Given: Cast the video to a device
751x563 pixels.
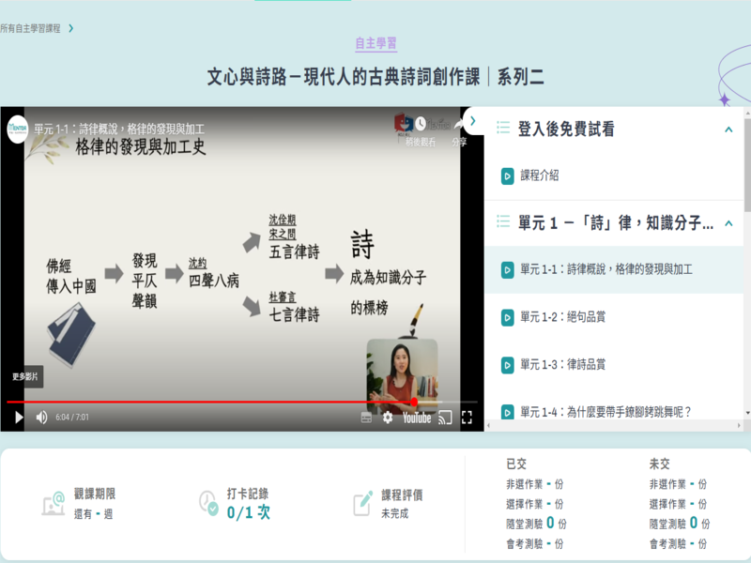Looking at the screenshot, I should [x=446, y=418].
